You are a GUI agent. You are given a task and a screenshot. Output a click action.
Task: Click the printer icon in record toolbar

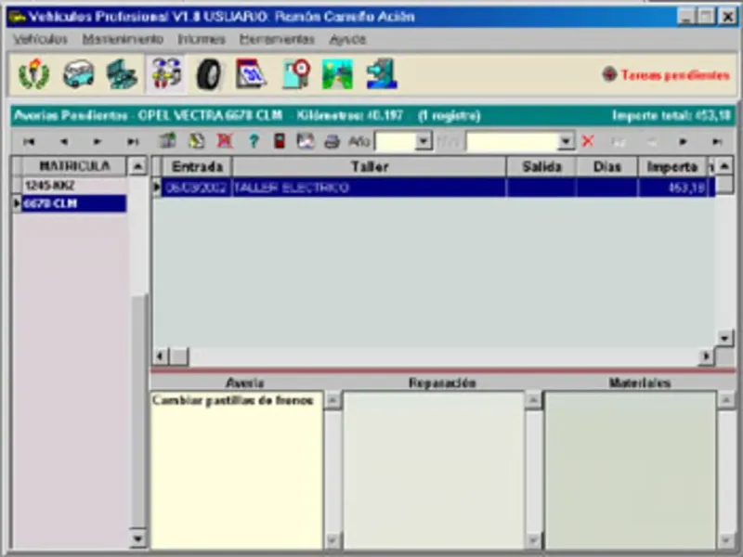pyautogui.click(x=332, y=141)
